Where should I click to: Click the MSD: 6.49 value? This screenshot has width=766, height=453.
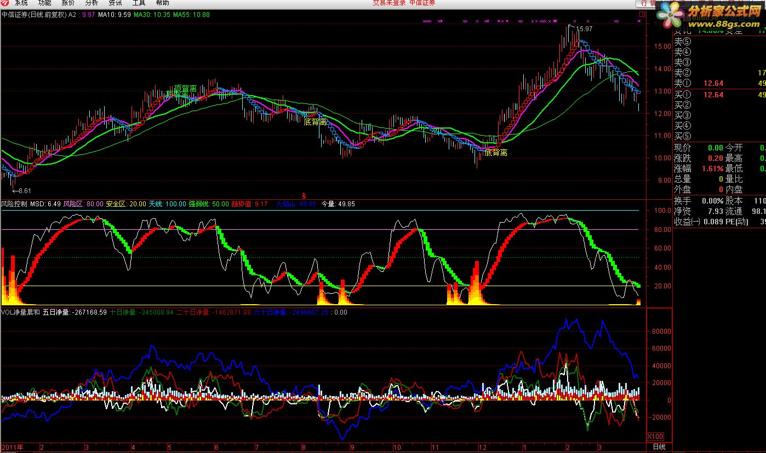tap(45, 204)
